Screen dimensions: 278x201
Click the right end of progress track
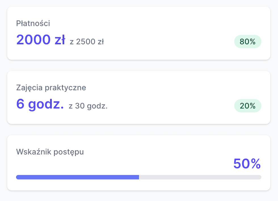point(260,177)
